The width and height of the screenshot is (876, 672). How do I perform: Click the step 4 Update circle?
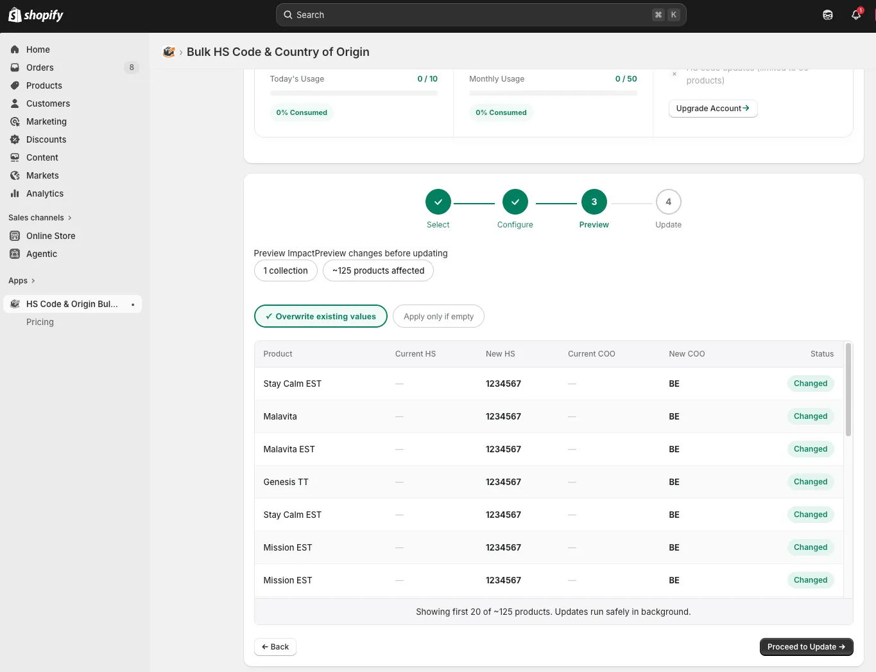pyautogui.click(x=669, y=202)
